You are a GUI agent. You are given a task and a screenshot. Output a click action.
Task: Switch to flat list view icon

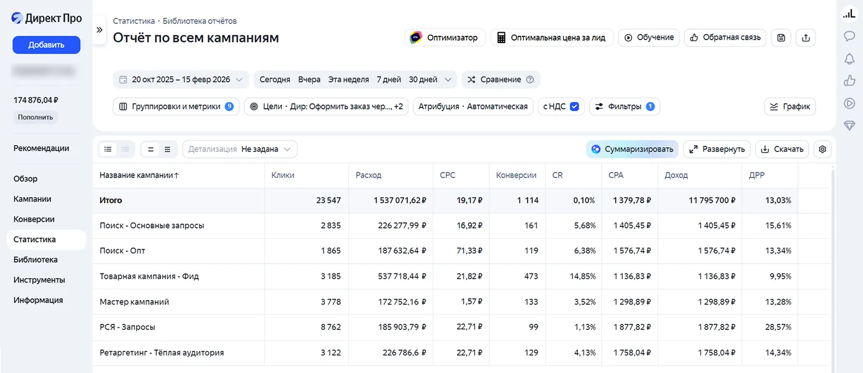click(108, 149)
